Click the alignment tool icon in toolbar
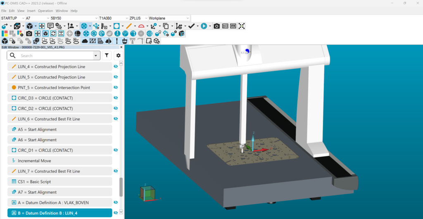Screen dimensions: 423x219 (153, 26)
